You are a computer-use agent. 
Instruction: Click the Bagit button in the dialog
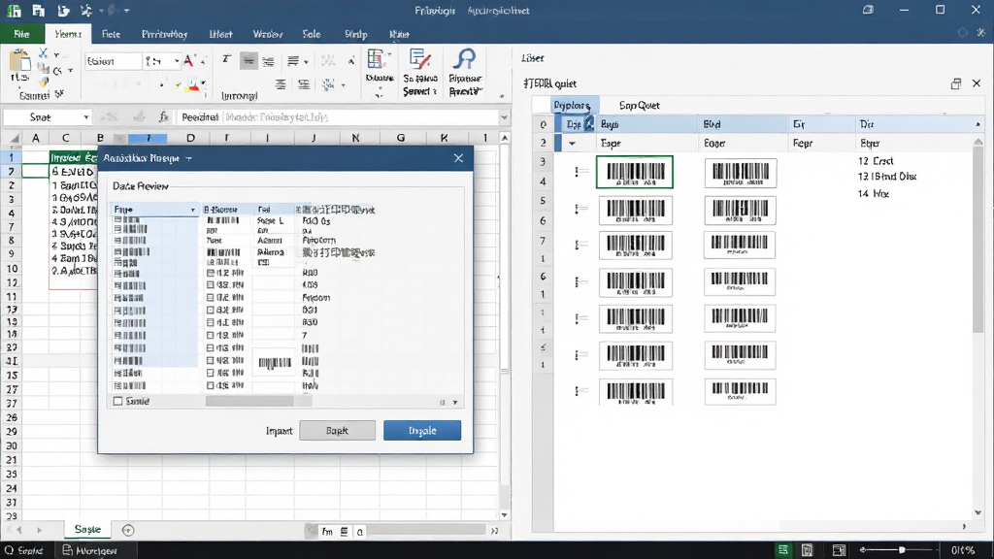tap(337, 430)
